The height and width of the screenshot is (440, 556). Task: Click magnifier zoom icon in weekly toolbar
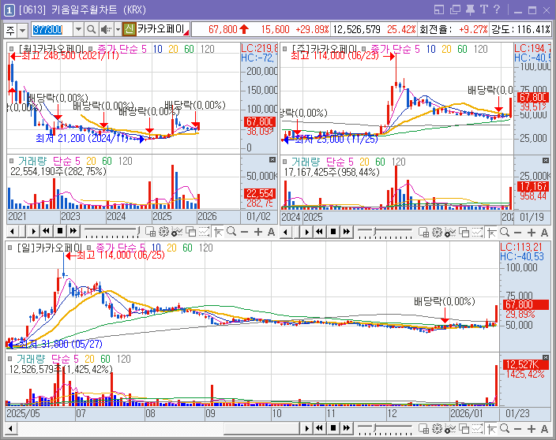point(505,232)
